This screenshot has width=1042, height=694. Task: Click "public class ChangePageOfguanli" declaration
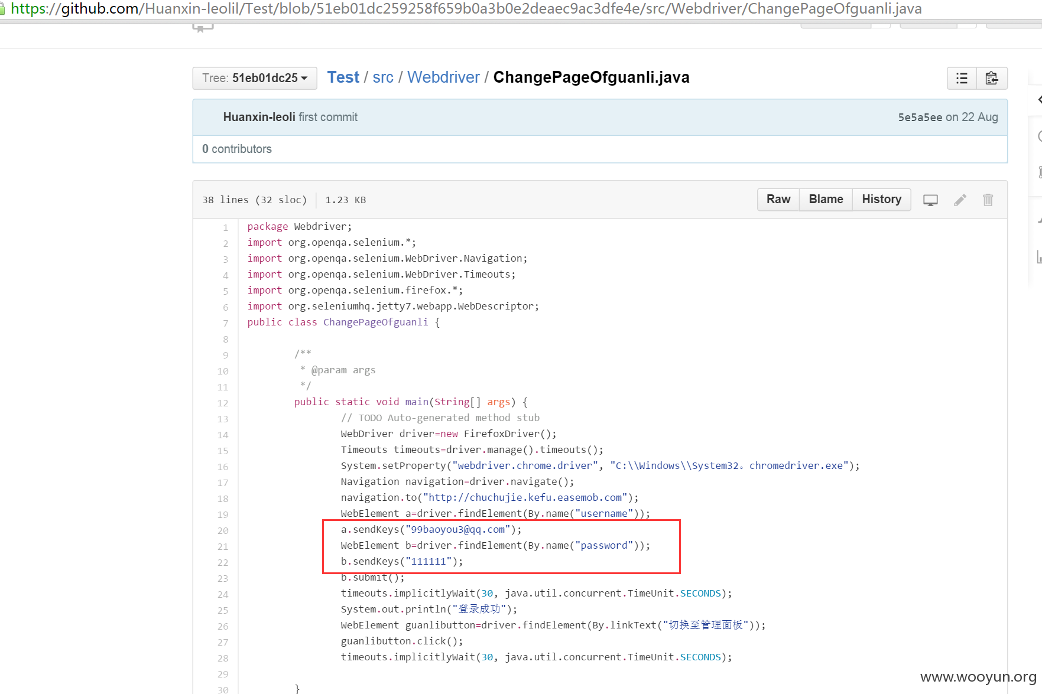337,322
